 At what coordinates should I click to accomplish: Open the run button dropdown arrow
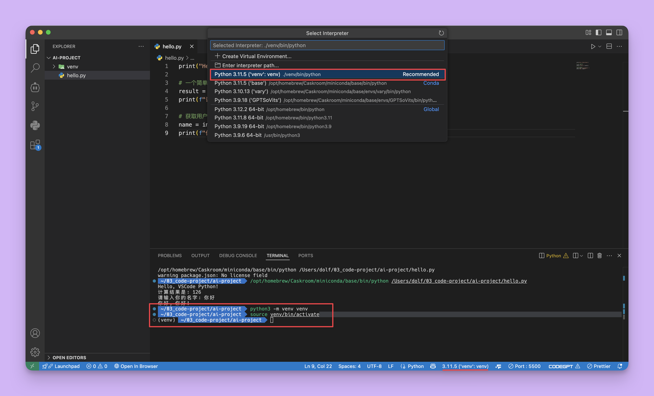point(600,46)
